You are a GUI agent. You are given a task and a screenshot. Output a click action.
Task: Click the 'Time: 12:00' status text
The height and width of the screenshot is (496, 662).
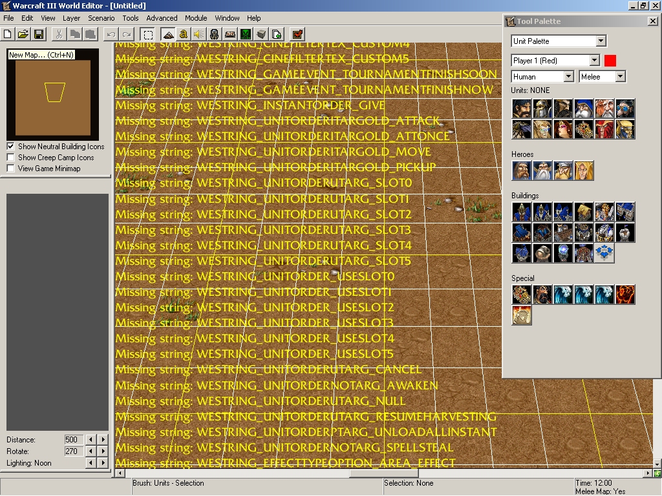593,483
